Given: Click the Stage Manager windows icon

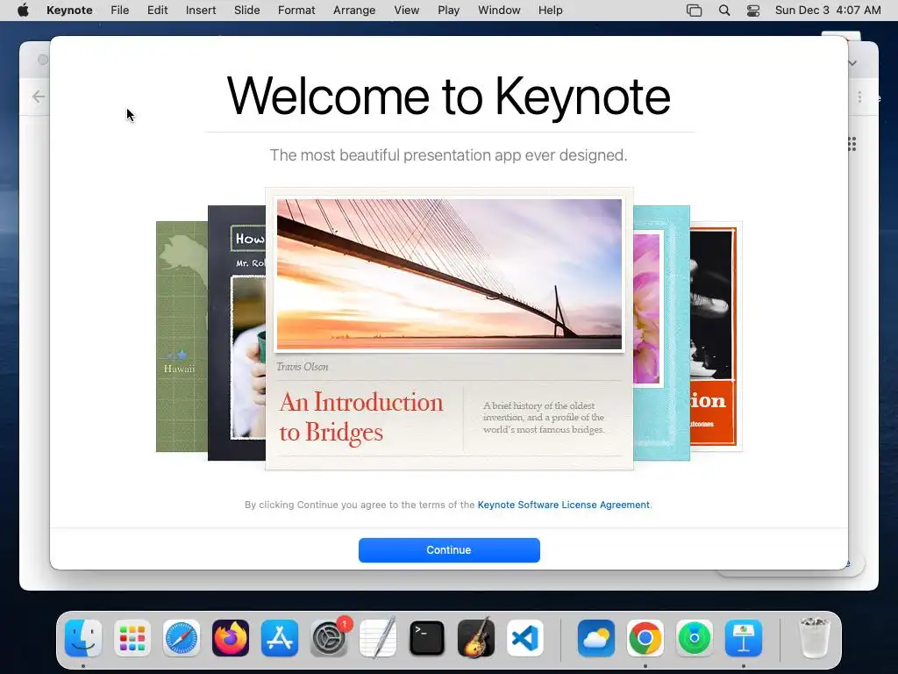Looking at the screenshot, I should click(695, 11).
